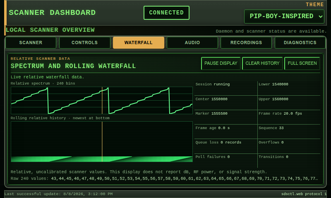Viewport: 331px width, 198px height.
Task: Open the Audio tab
Action: click(x=192, y=43)
